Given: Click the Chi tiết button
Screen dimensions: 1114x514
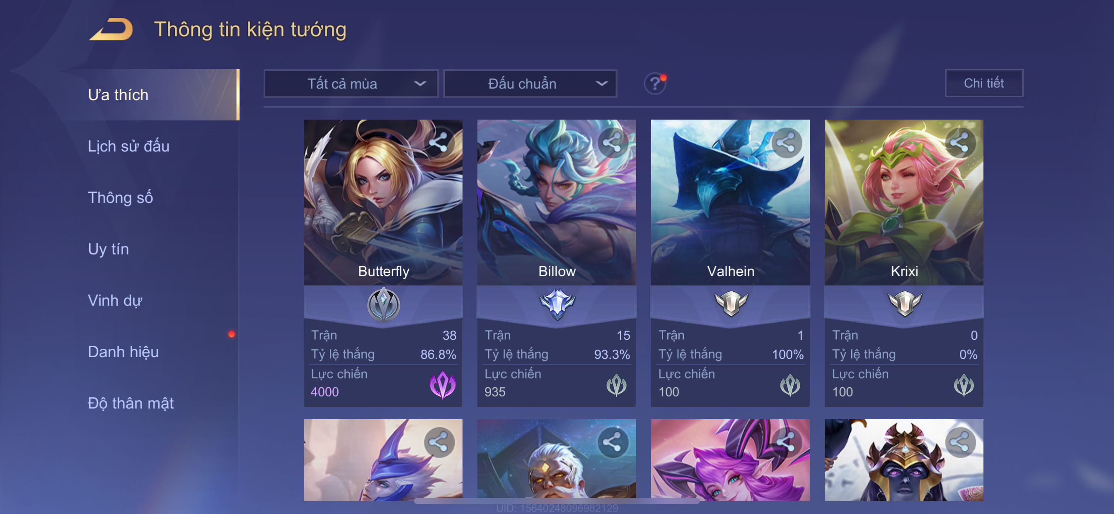Looking at the screenshot, I should (983, 83).
